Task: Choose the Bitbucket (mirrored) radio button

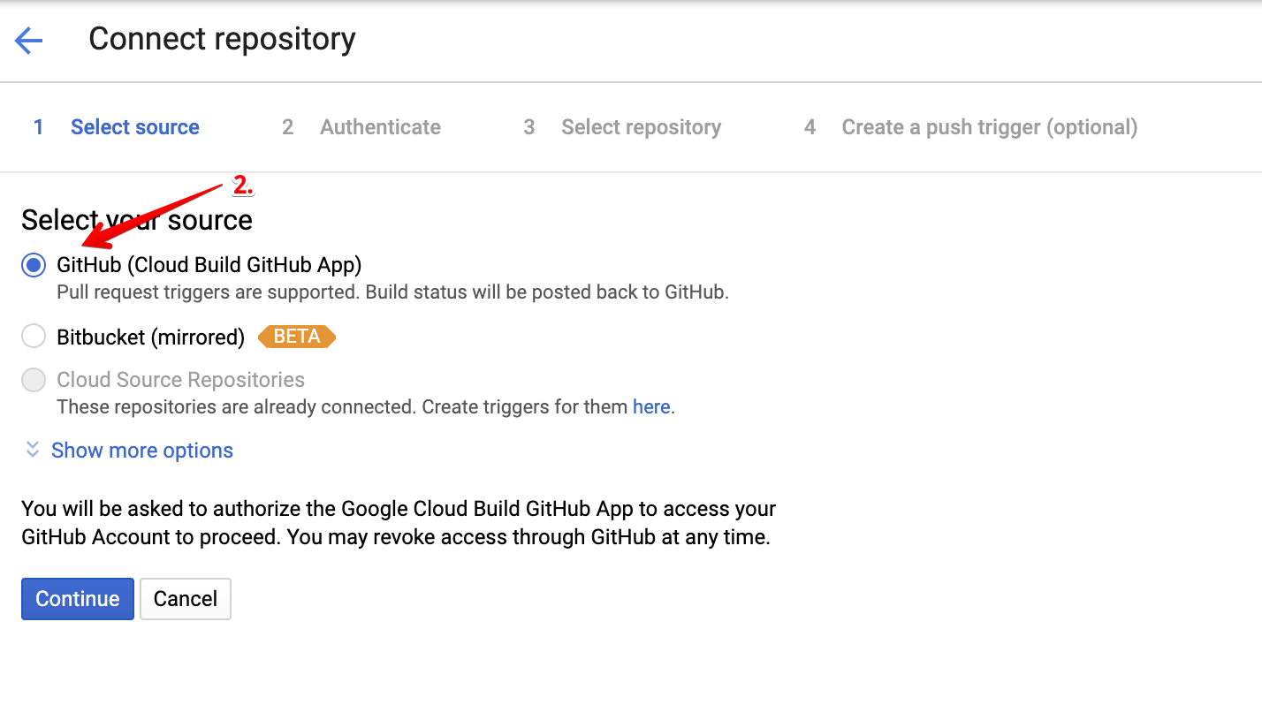Action: click(x=34, y=337)
